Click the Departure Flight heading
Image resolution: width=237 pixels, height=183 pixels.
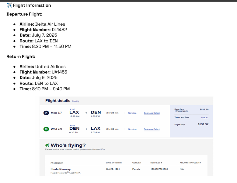(24, 14)
